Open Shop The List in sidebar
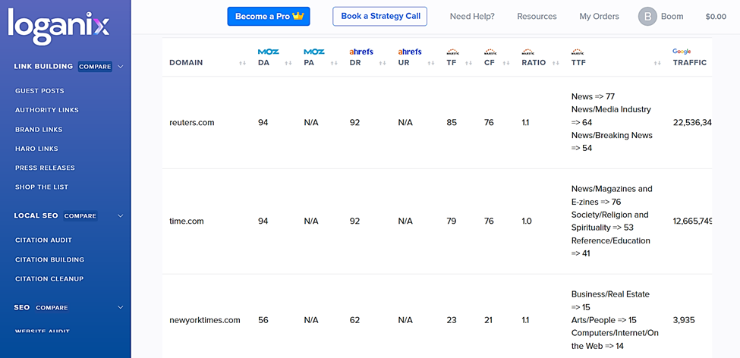This screenshot has height=358, width=740. coord(42,187)
